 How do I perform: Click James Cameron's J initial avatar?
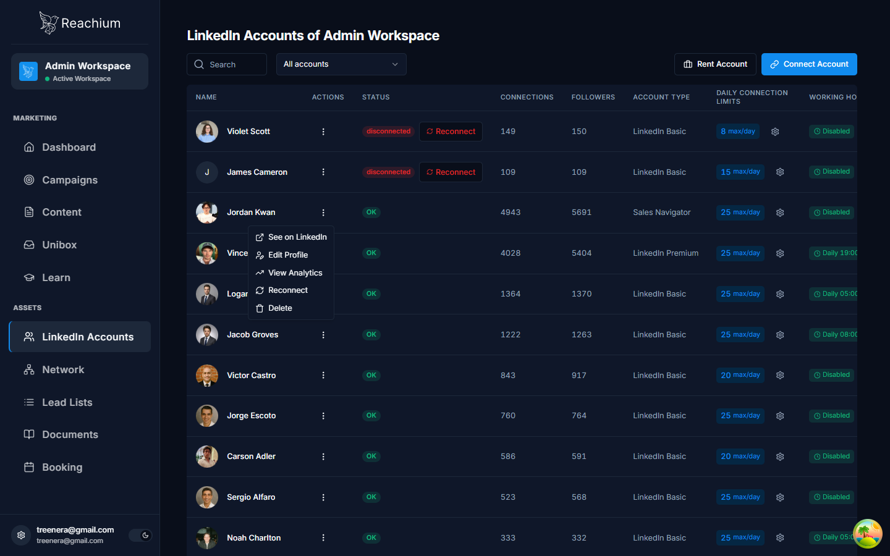click(207, 172)
